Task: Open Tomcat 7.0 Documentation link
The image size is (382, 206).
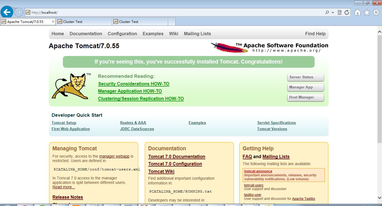Action: point(177,157)
